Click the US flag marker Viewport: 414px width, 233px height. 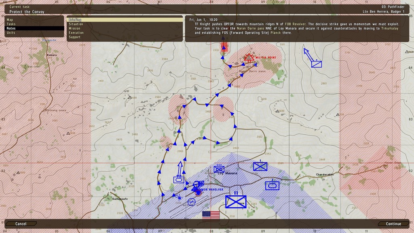point(211,215)
